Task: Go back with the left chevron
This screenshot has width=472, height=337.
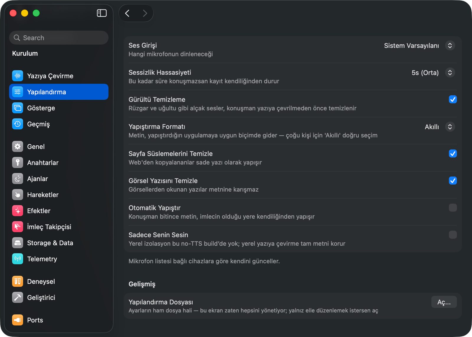Action: [127, 13]
